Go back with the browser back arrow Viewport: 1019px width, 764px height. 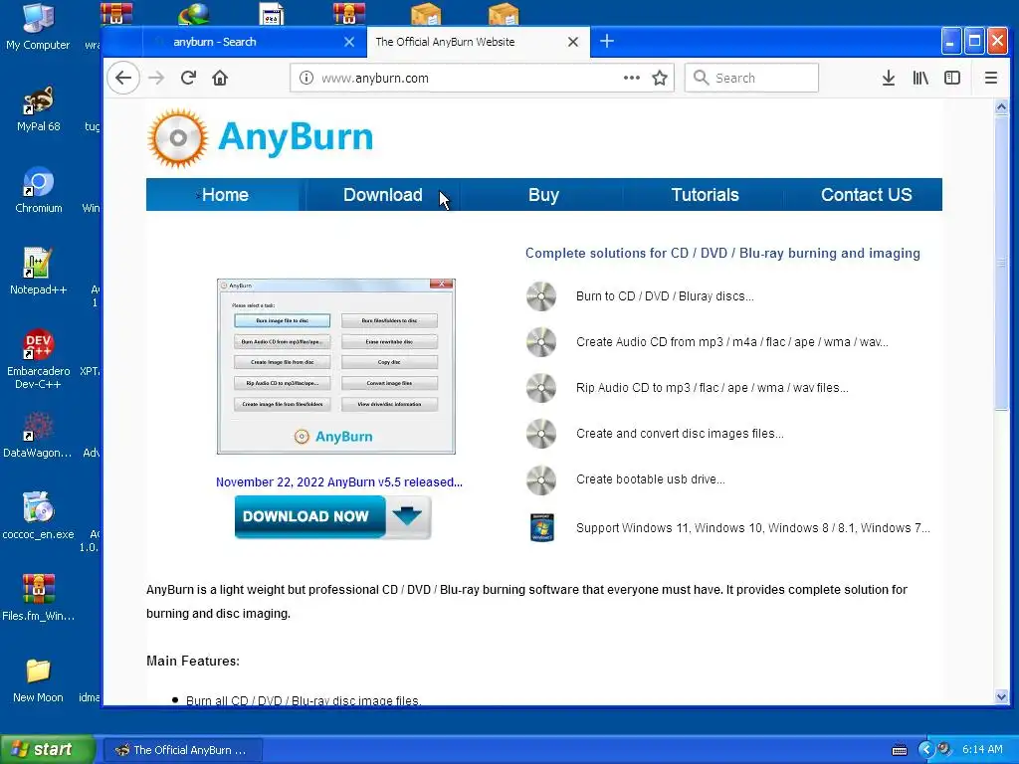tap(122, 78)
